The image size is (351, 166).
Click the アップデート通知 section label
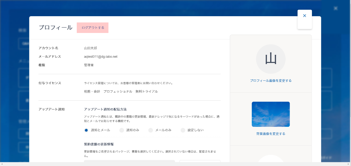click(x=52, y=109)
